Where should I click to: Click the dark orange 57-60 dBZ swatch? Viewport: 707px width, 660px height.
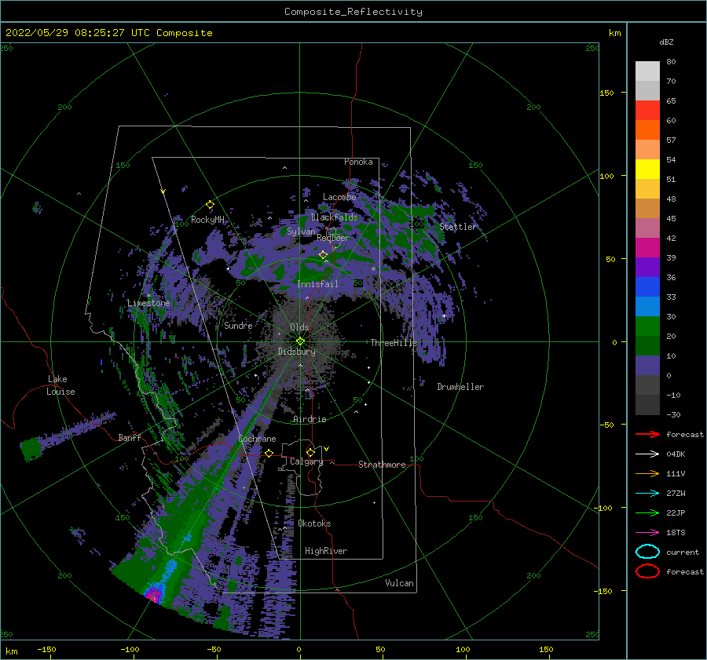pyautogui.click(x=647, y=130)
